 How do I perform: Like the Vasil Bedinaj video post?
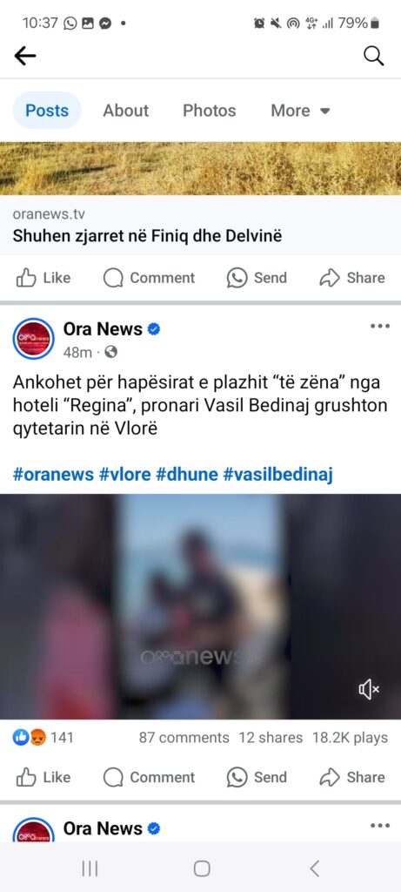point(43,777)
